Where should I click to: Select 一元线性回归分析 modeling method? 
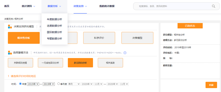[50, 63]
